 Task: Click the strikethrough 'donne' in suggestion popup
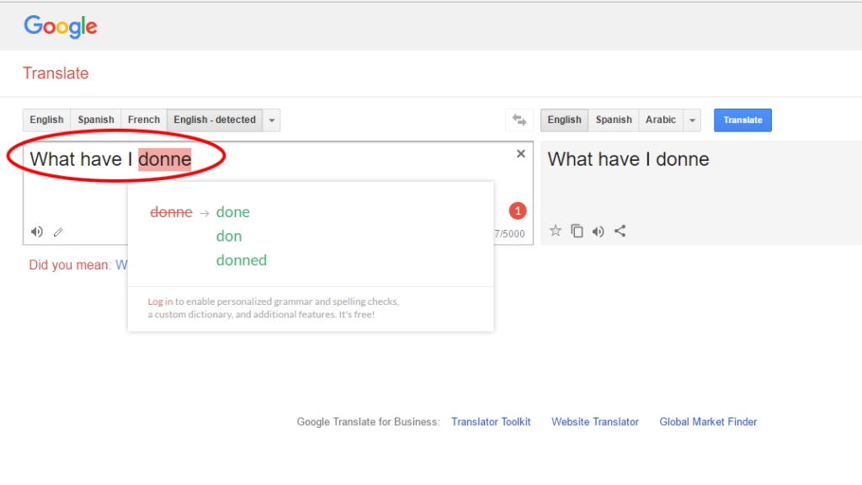pos(171,212)
